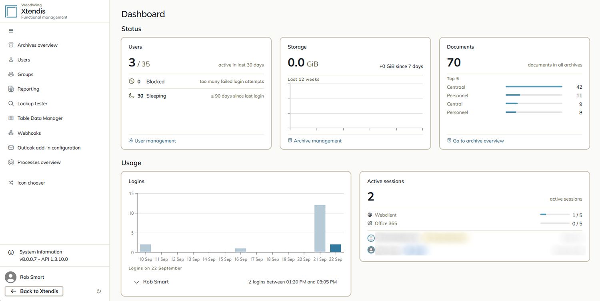
Task: Follow the Archive management link
Action: coord(315,141)
